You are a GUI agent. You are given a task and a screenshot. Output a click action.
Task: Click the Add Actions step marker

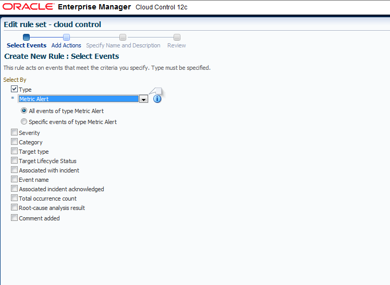point(66,38)
